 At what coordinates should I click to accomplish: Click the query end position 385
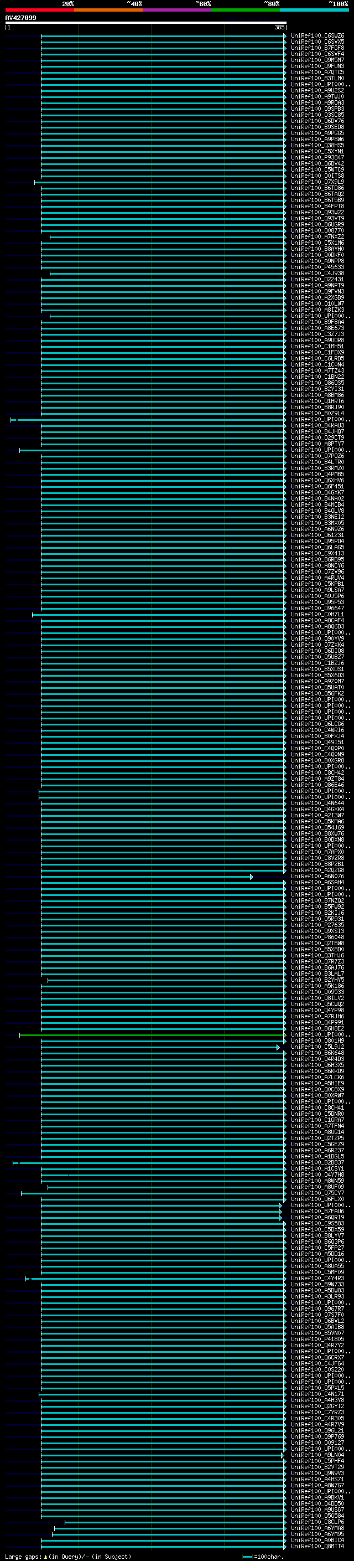(279, 27)
